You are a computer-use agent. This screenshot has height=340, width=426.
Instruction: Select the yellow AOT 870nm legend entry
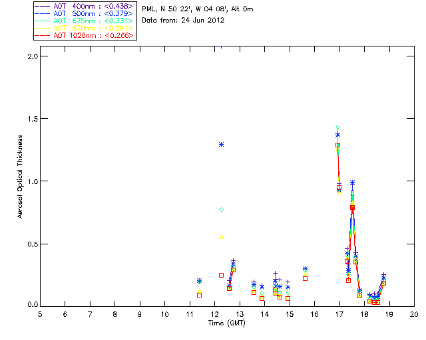coord(85,28)
